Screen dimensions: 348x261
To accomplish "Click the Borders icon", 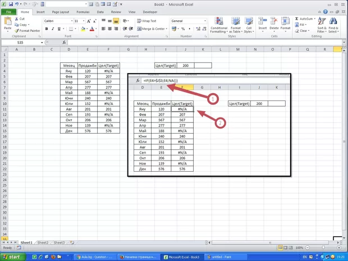I will [x=71, y=29].
